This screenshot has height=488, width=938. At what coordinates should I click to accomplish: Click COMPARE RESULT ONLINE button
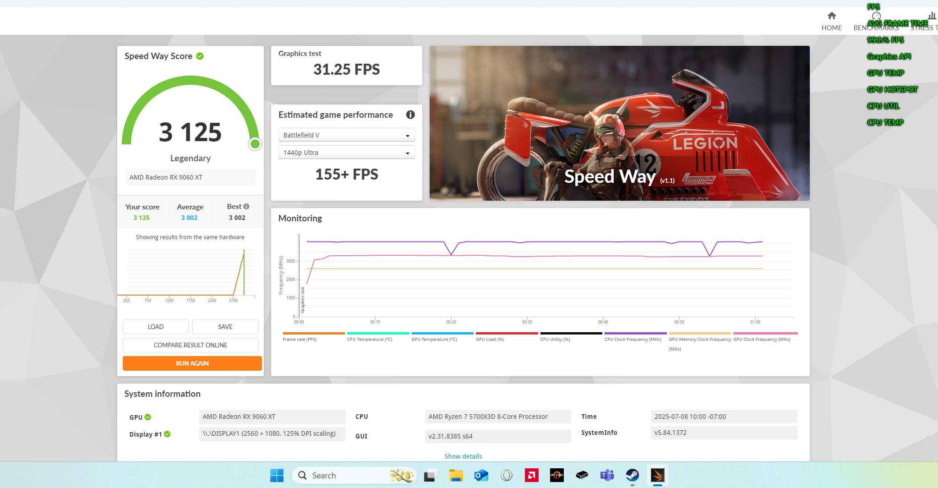pos(191,345)
